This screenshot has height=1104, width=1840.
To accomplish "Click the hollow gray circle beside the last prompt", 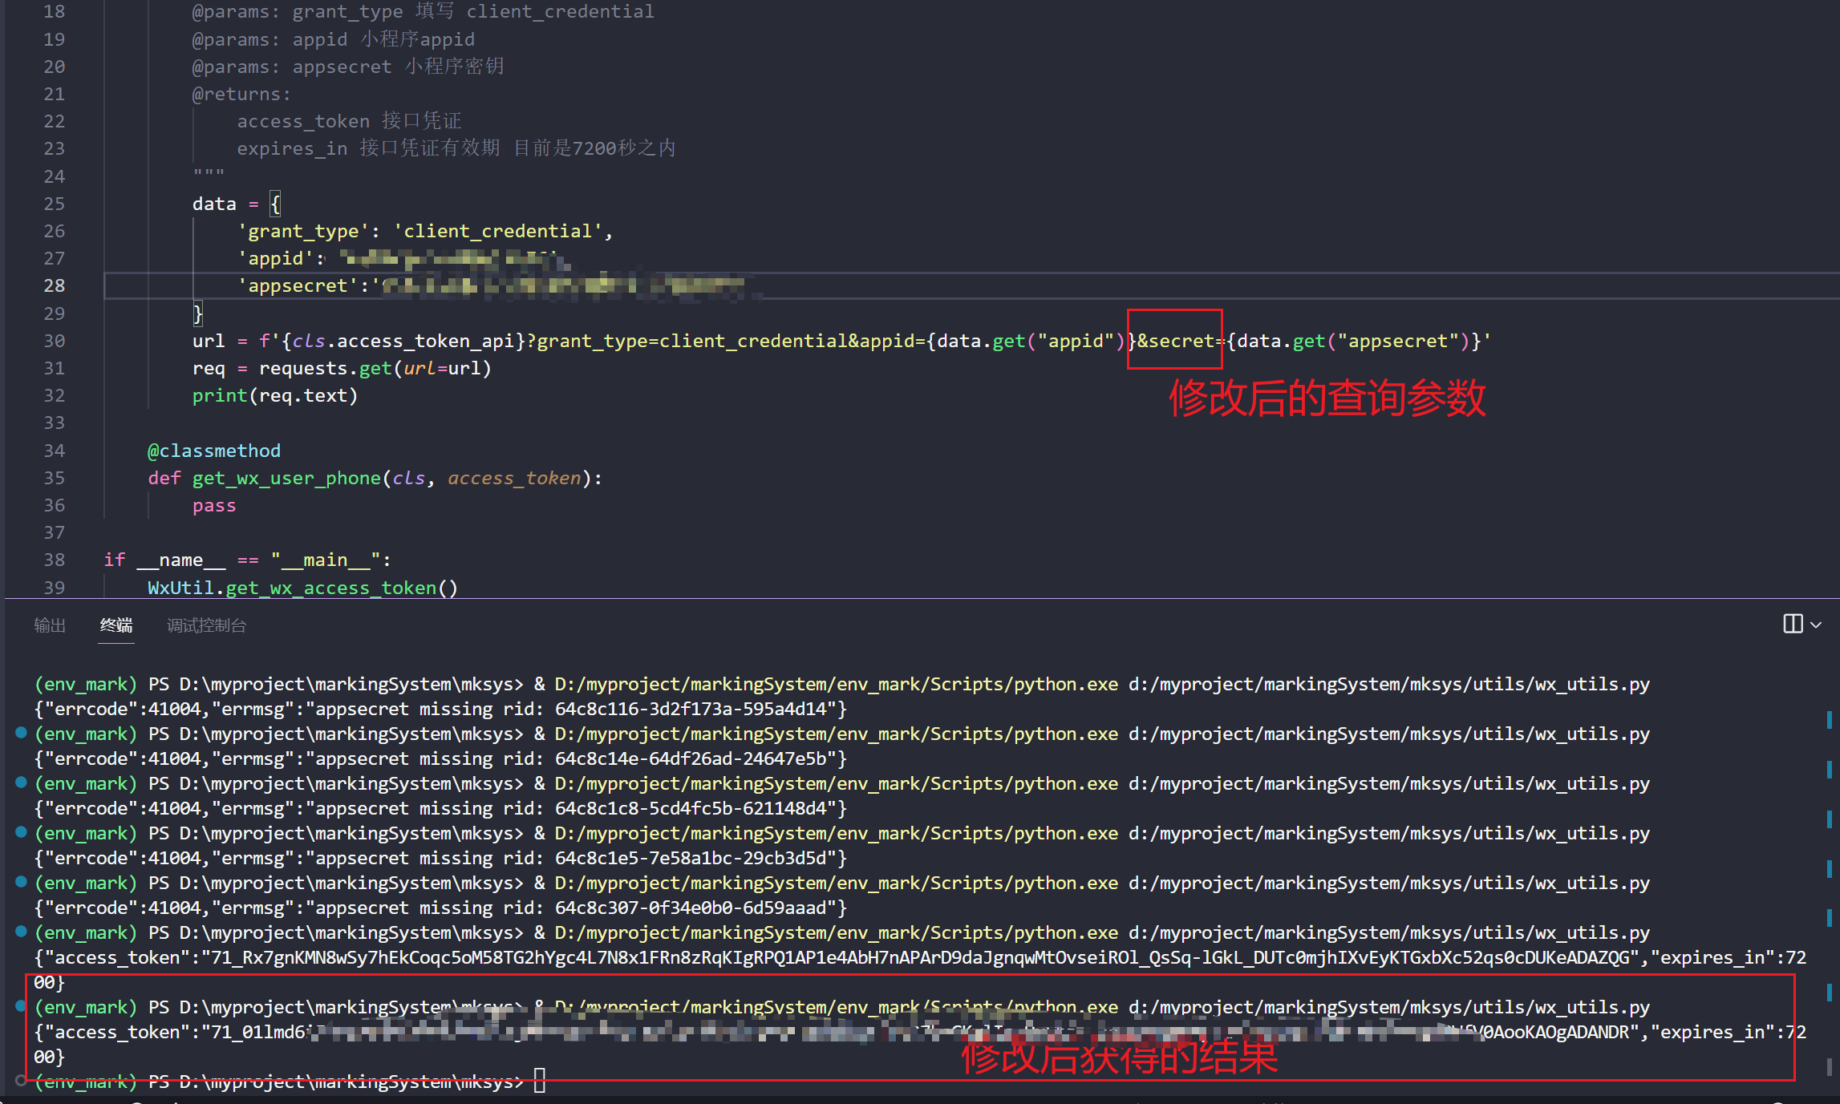I will point(22,1081).
